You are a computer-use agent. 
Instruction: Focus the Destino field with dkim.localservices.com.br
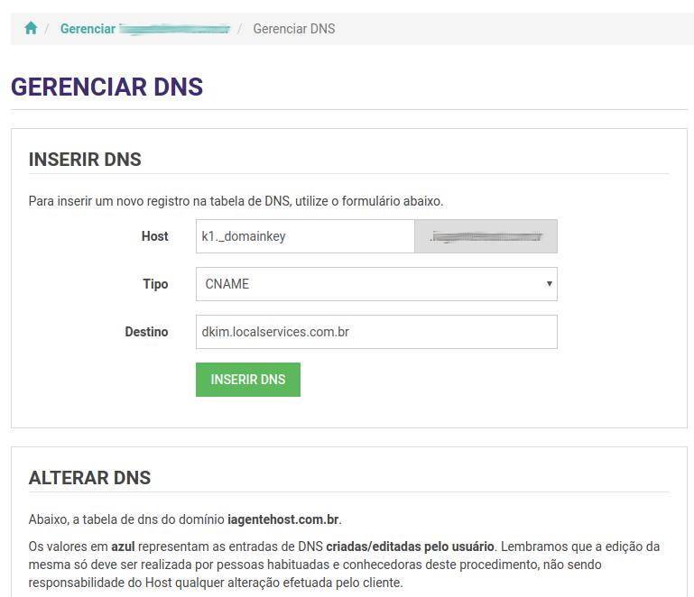click(375, 332)
